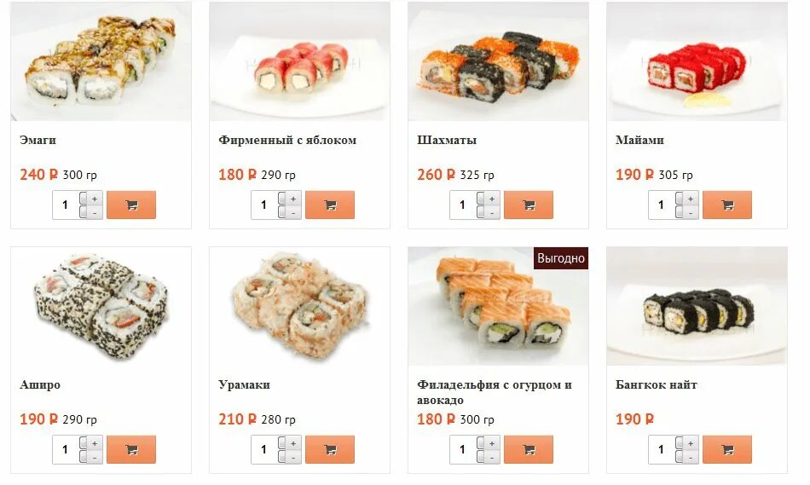The height and width of the screenshot is (485, 810).
Task: Add Шахматы roll to cart
Action: [529, 205]
